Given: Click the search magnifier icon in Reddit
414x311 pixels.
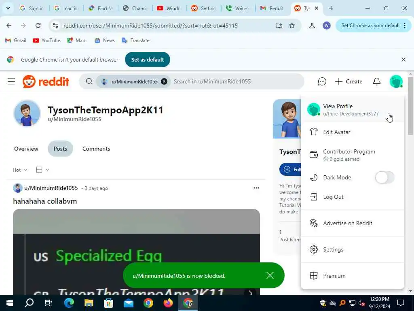Looking at the screenshot, I should [89, 81].
